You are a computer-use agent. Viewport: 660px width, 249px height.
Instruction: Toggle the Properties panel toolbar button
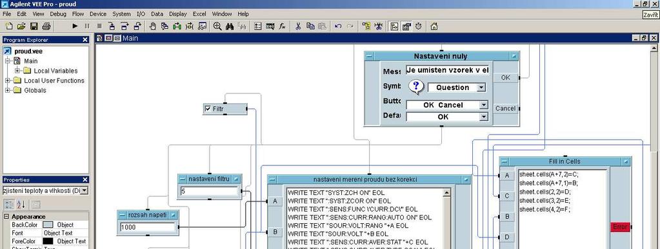tap(406, 26)
